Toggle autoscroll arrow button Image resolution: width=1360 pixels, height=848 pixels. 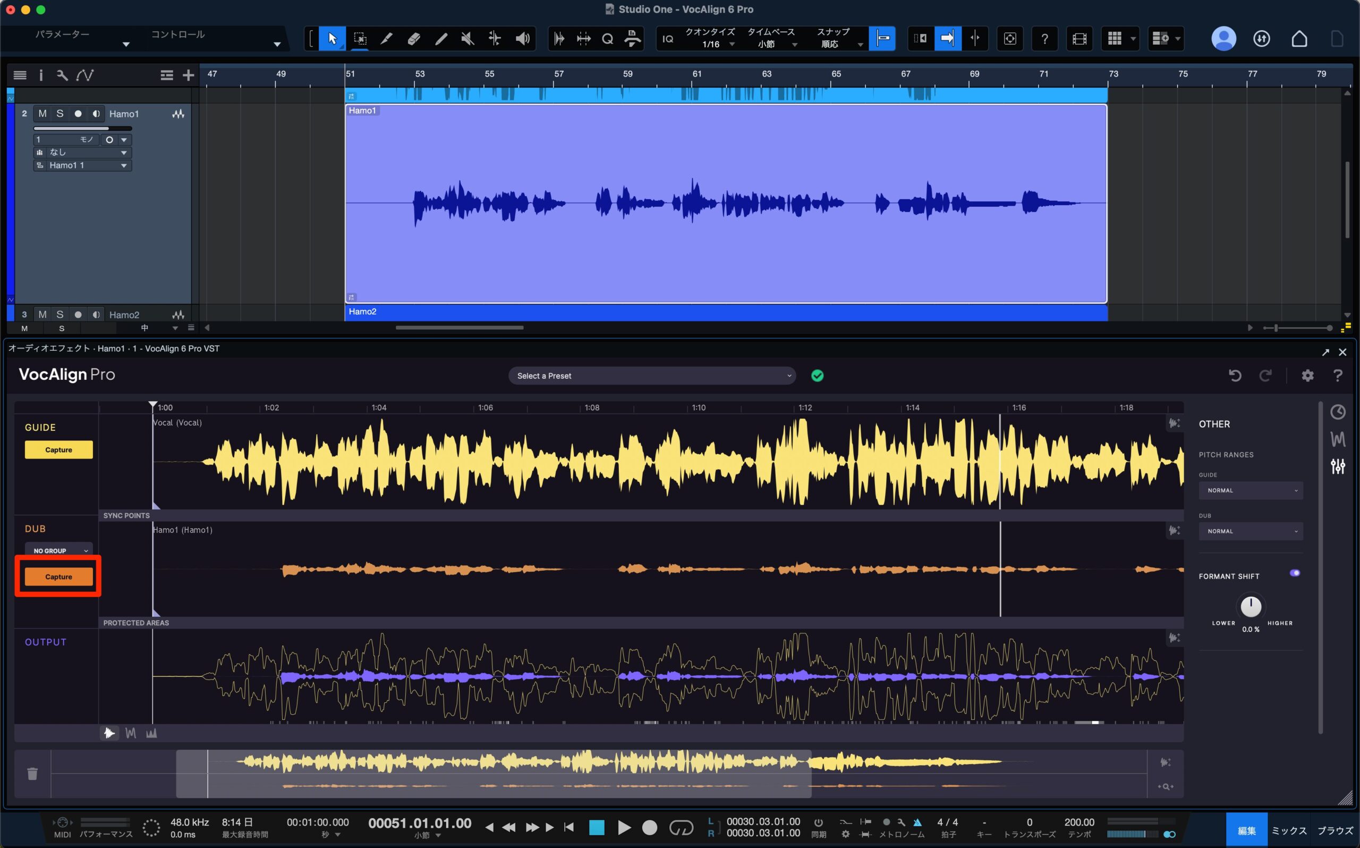(x=947, y=39)
